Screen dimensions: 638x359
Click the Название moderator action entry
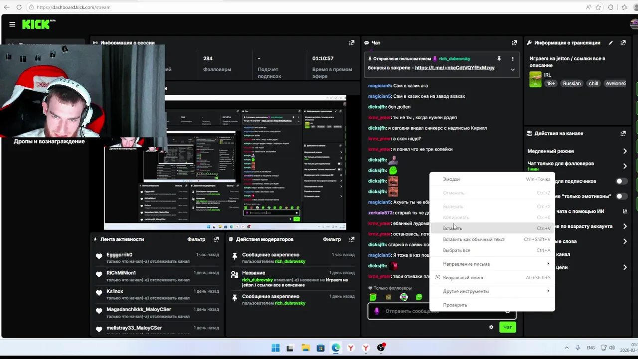[293, 279]
